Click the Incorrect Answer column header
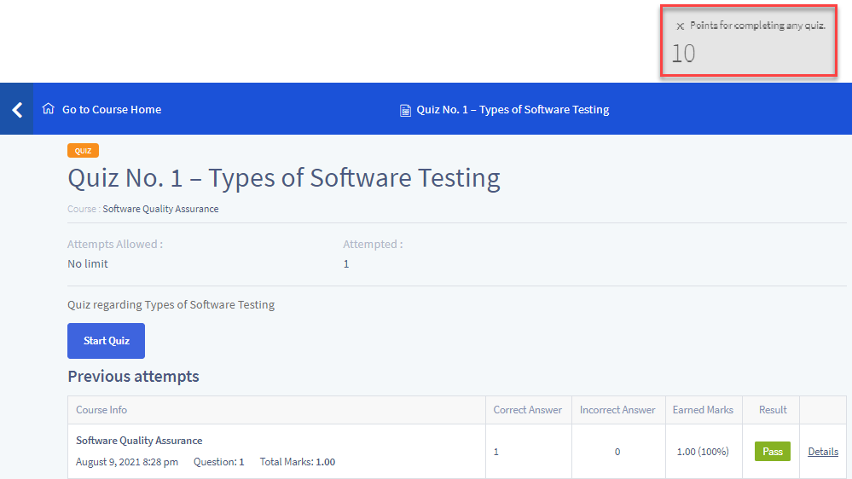Screen dimensions: 852x479 pos(617,410)
